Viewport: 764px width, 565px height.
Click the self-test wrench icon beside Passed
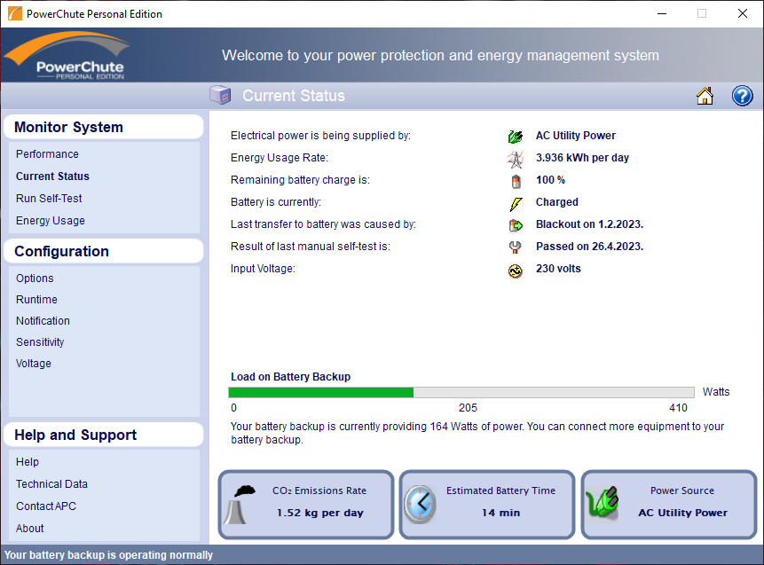tap(515, 247)
